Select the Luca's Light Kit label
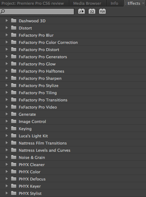This screenshot has width=146, height=197. (x=33, y=136)
